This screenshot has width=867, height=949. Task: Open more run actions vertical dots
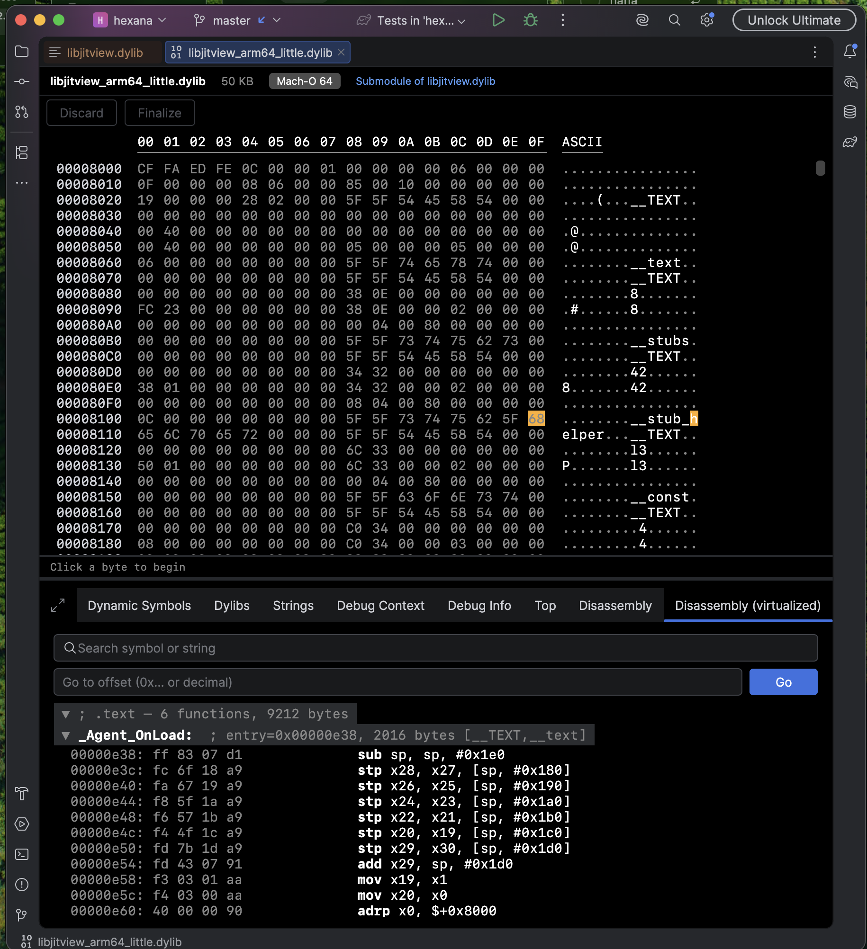pos(563,20)
